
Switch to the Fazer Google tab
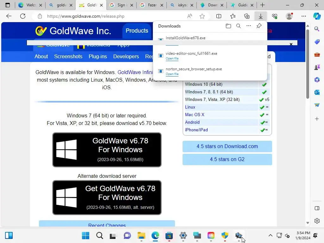click(x=152, y=5)
